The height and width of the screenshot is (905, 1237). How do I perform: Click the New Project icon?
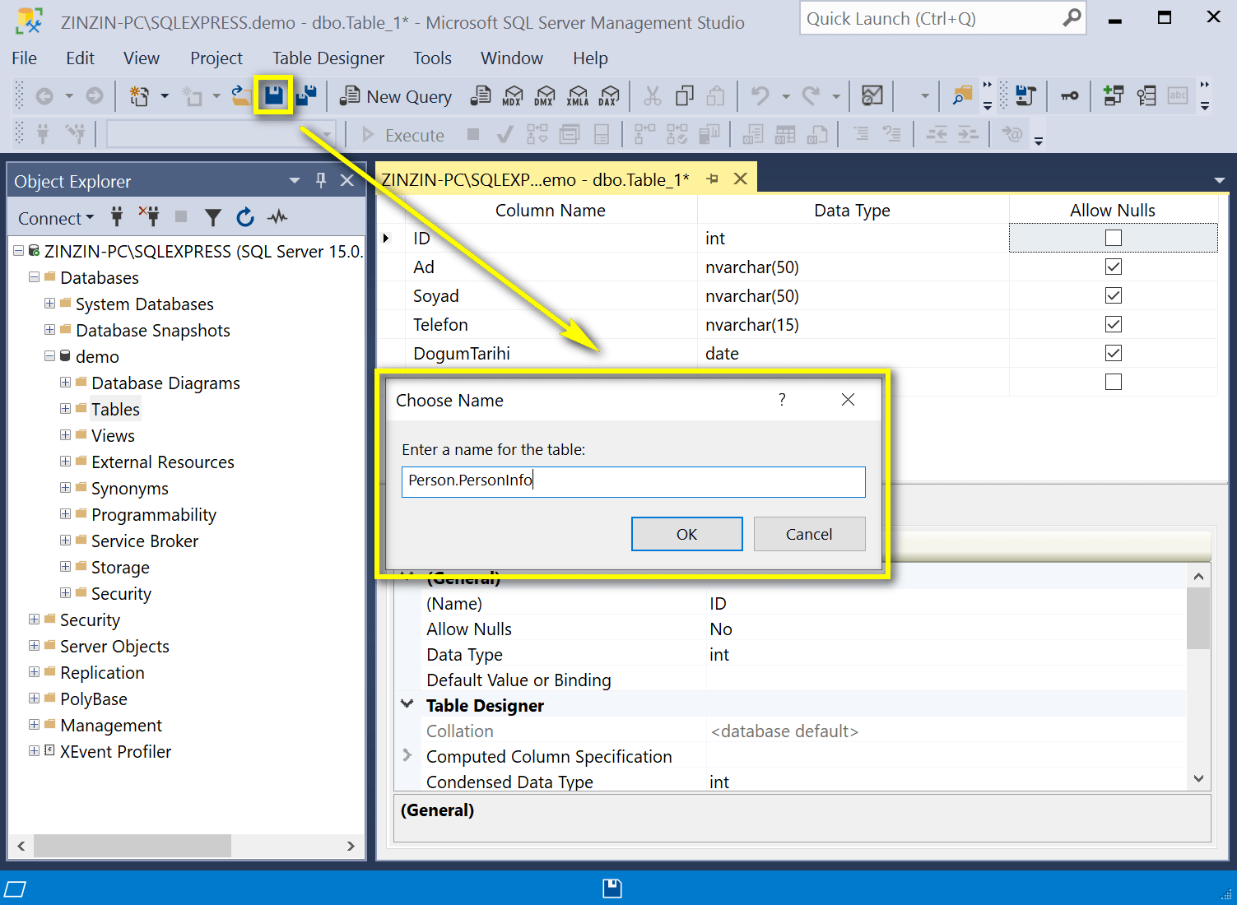point(139,96)
